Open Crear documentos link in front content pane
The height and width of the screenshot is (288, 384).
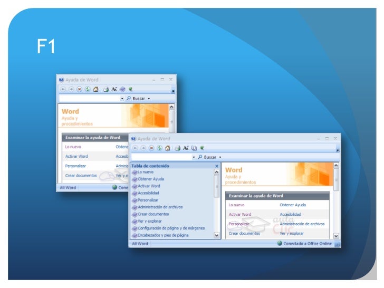pyautogui.click(x=244, y=234)
